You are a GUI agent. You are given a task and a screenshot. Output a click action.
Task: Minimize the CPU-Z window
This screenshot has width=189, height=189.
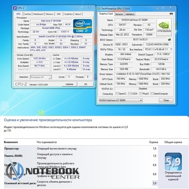point(76,8)
